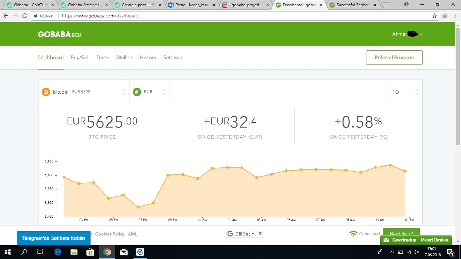The image size is (461, 259).
Task: Expand the EUR currency selector
Action: click(164, 92)
